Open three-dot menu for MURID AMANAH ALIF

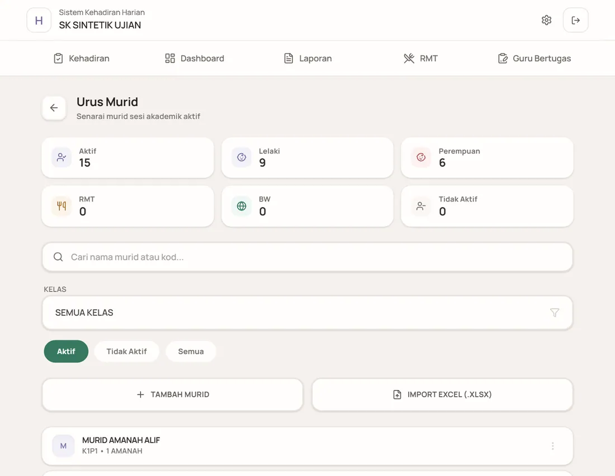point(552,446)
